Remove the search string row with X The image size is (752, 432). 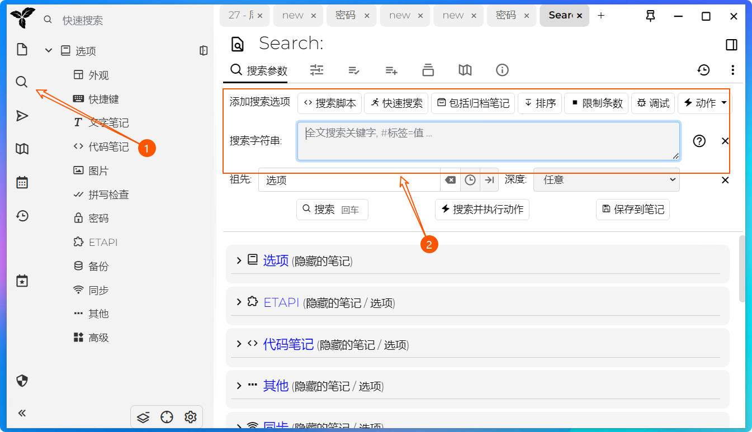tap(725, 141)
